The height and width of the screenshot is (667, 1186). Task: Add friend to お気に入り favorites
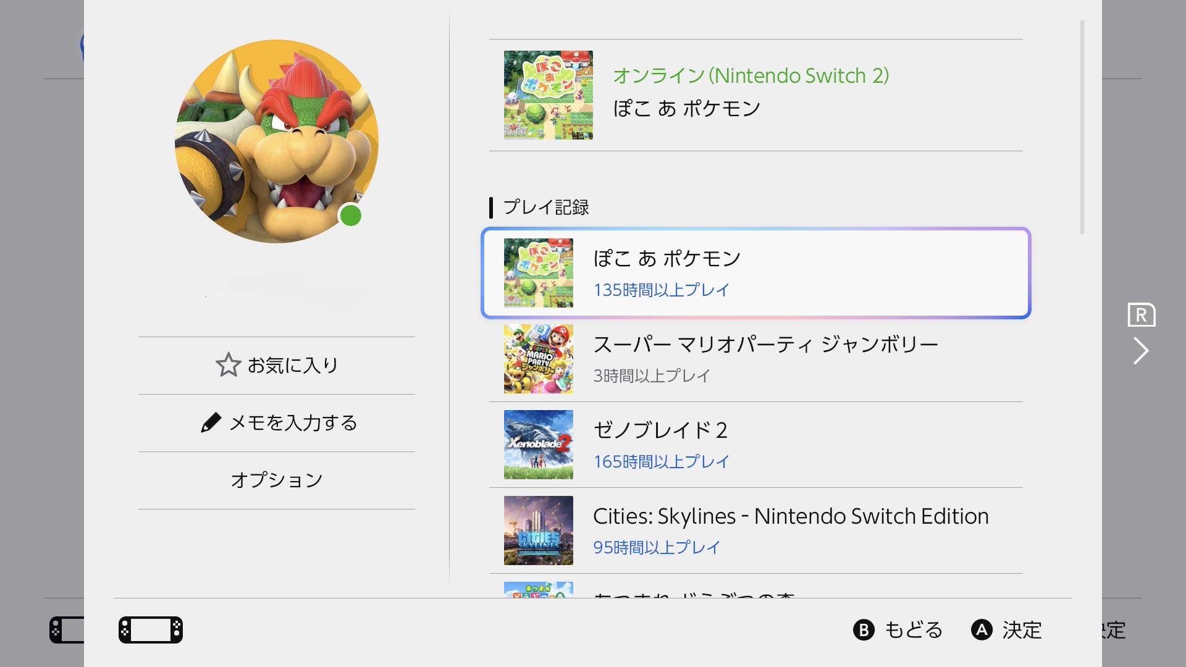point(293,366)
